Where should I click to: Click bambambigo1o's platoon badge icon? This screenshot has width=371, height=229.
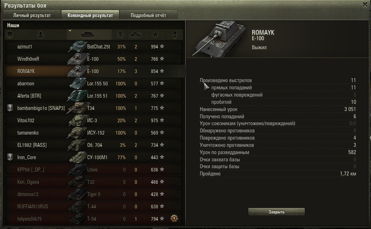coord(10,108)
